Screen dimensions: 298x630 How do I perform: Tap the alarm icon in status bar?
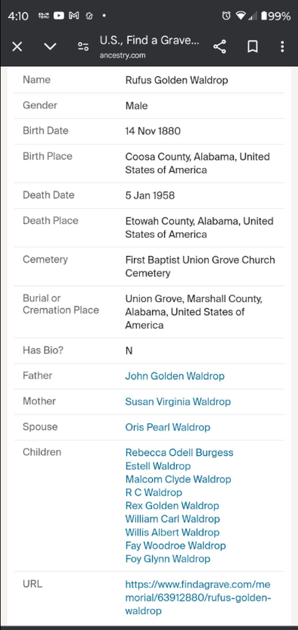pos(226,16)
